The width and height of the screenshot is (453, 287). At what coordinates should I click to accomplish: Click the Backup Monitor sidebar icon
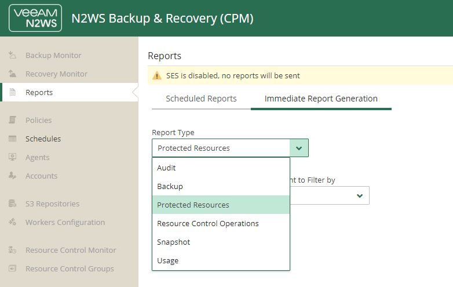[12, 55]
